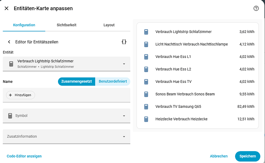Click calculator icon beside Verbrauch TV Samsung Q65
Image resolution: width=265 pixels, height=163 pixels.
[146, 107]
